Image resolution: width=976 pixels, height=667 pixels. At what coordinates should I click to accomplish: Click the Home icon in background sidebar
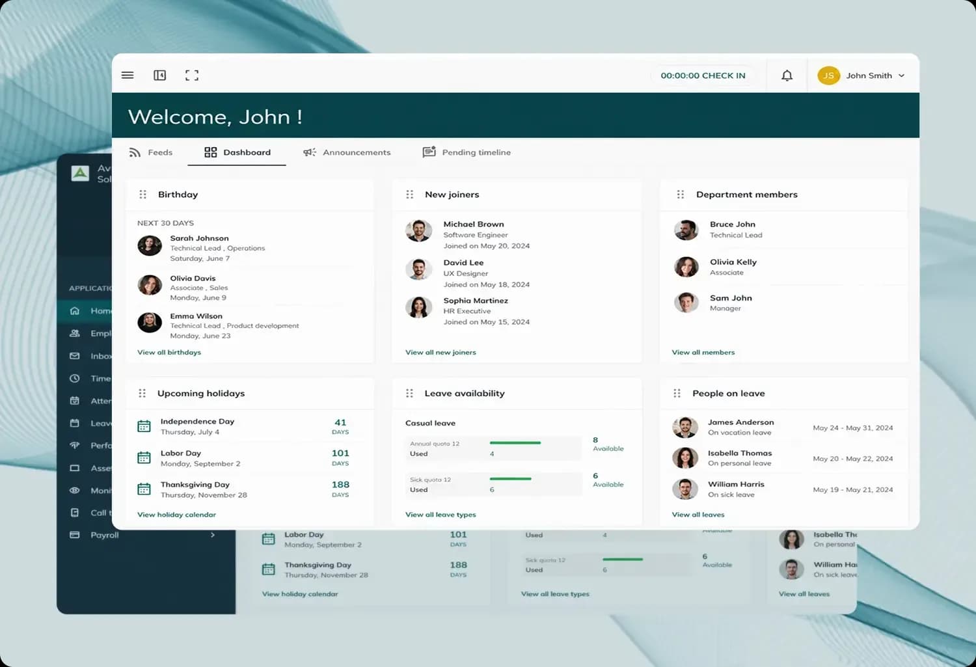click(75, 310)
